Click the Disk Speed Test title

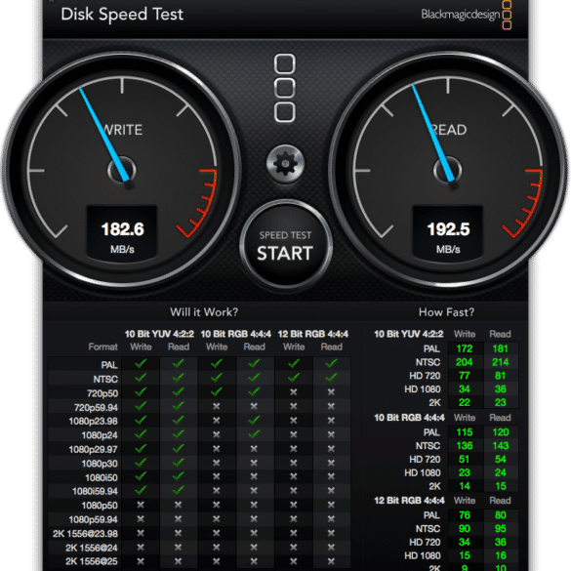[x=122, y=15]
